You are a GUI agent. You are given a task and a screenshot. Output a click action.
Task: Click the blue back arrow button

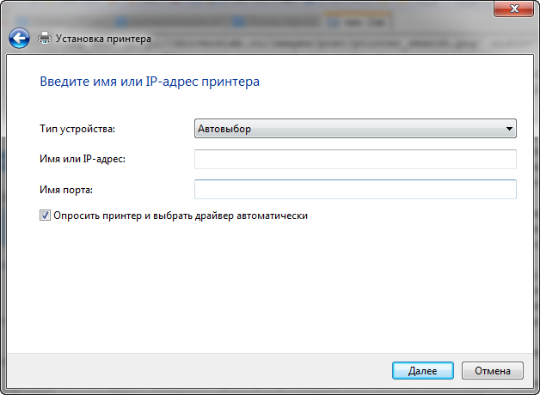pos(20,38)
